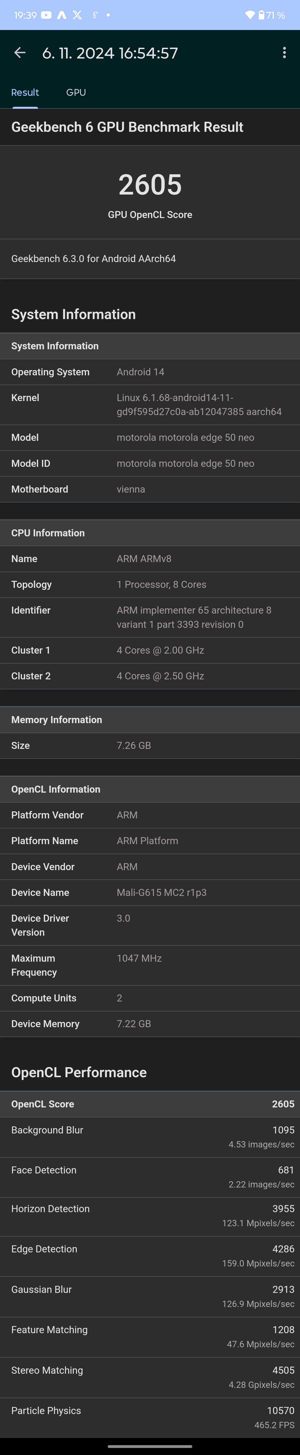
Task: Tap the Cluster 2 frequency row
Action: (150, 676)
